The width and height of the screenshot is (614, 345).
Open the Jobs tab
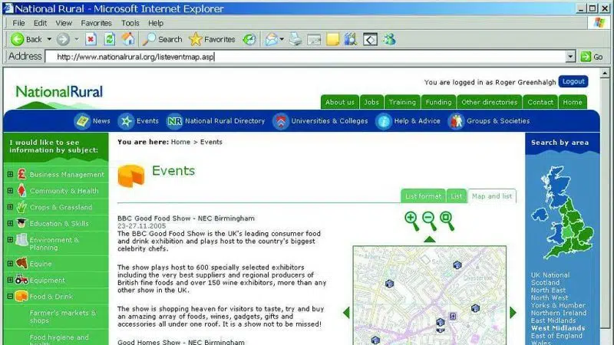(371, 102)
